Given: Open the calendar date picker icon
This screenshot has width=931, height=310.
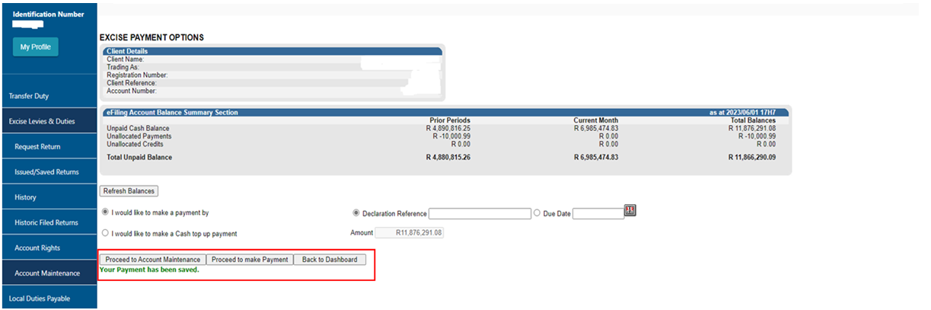Looking at the screenshot, I should click(x=630, y=210).
